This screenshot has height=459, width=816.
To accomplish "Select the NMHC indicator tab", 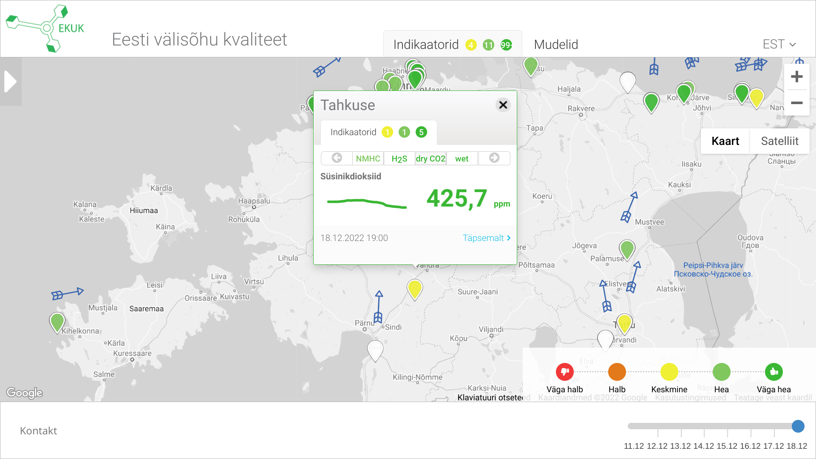I will 368,159.
